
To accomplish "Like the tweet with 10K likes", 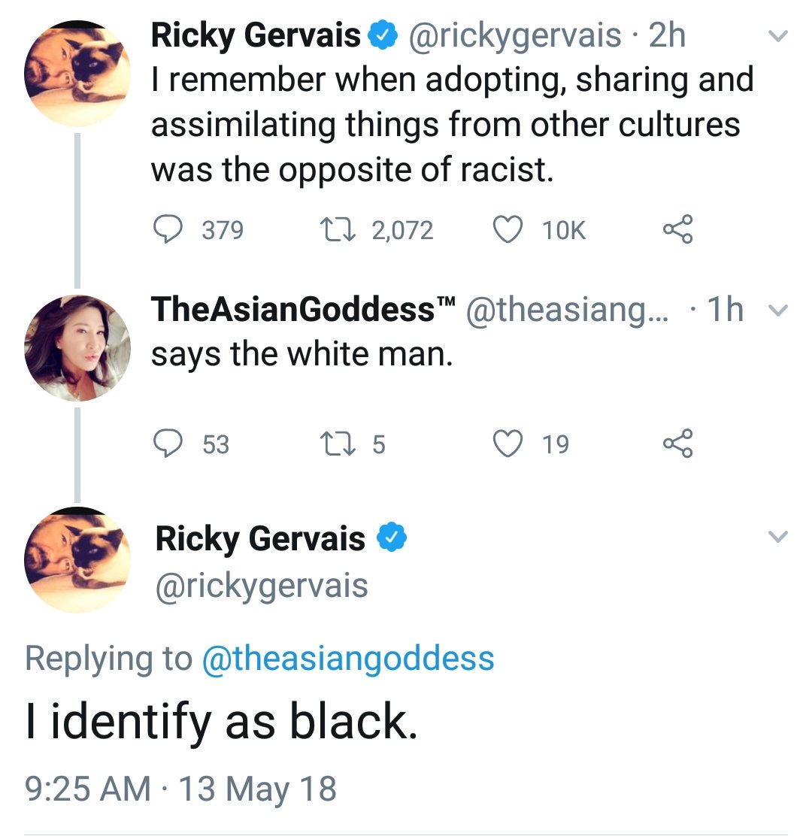I will click(x=508, y=230).
